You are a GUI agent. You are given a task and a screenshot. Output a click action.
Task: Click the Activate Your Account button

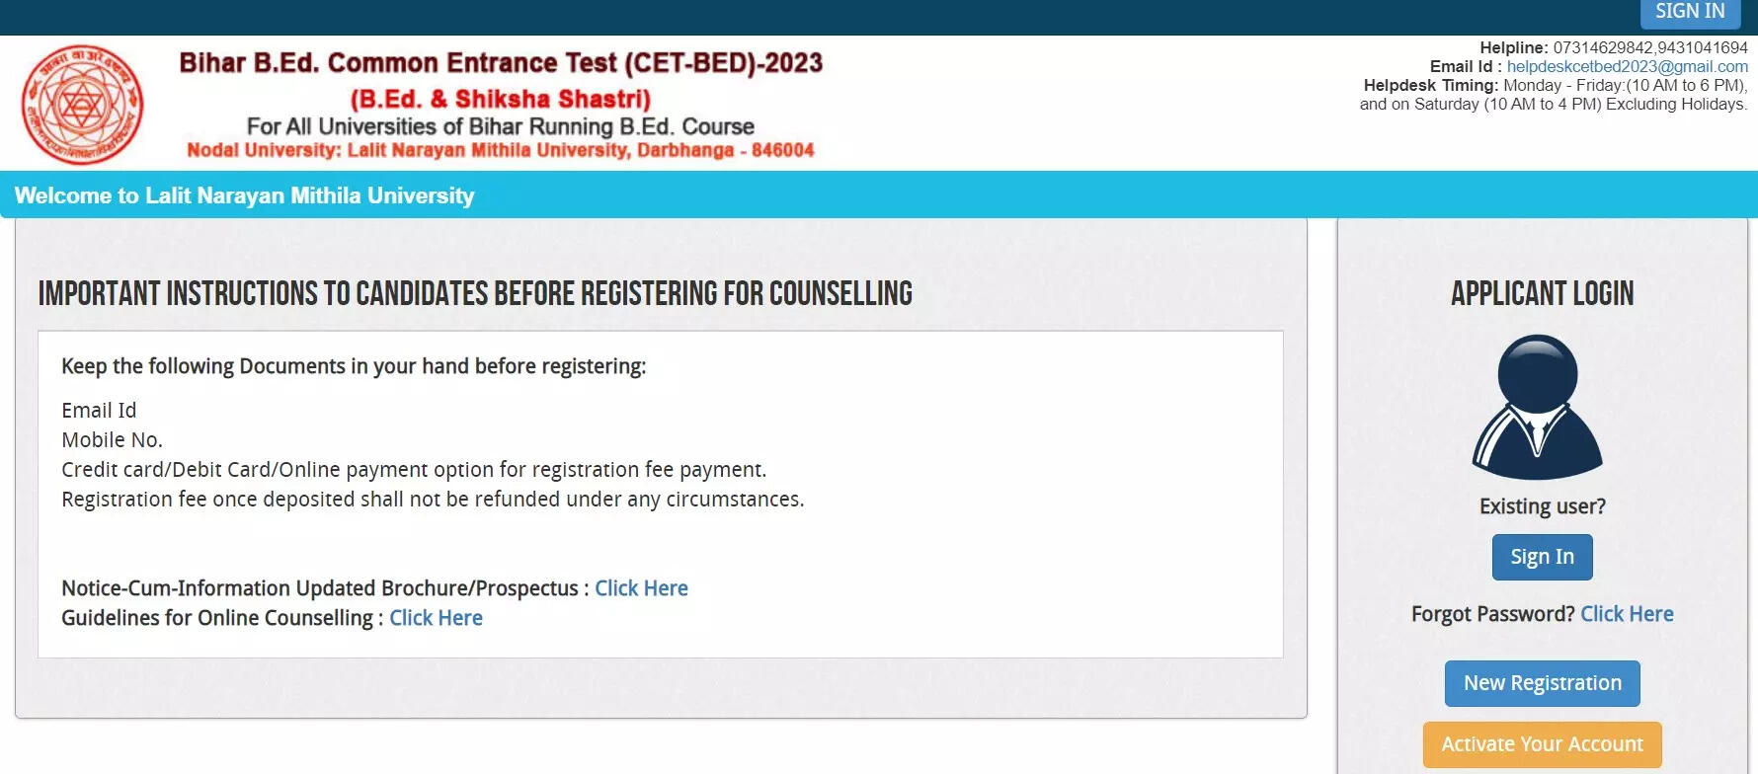1542,744
